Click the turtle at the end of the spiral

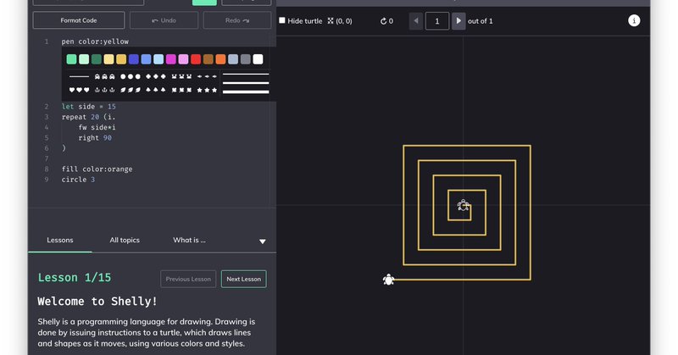(388, 280)
